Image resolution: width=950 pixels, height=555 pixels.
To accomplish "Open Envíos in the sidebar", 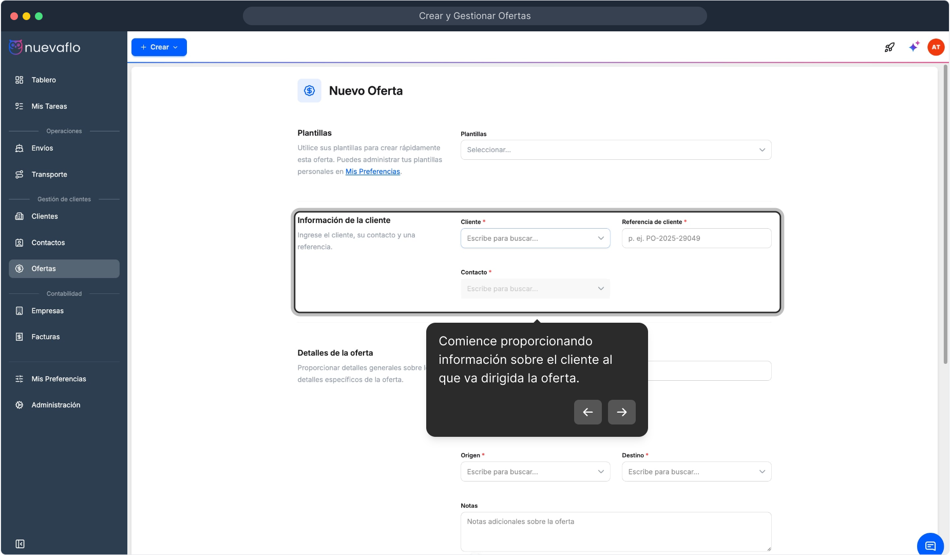I will pos(42,148).
